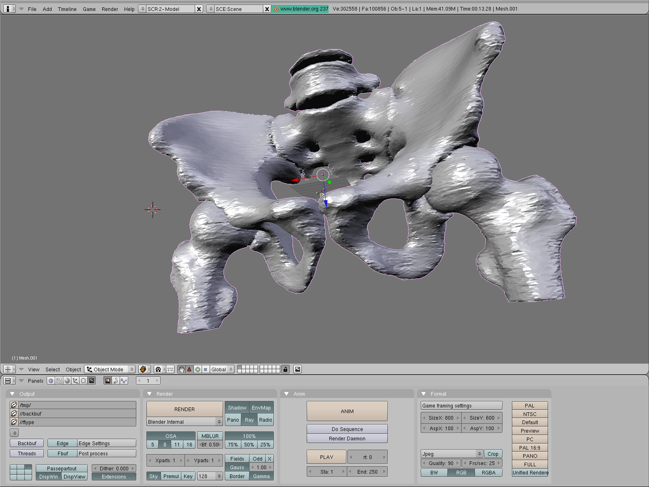Click folder icon next to /tmp/ path

(14, 405)
